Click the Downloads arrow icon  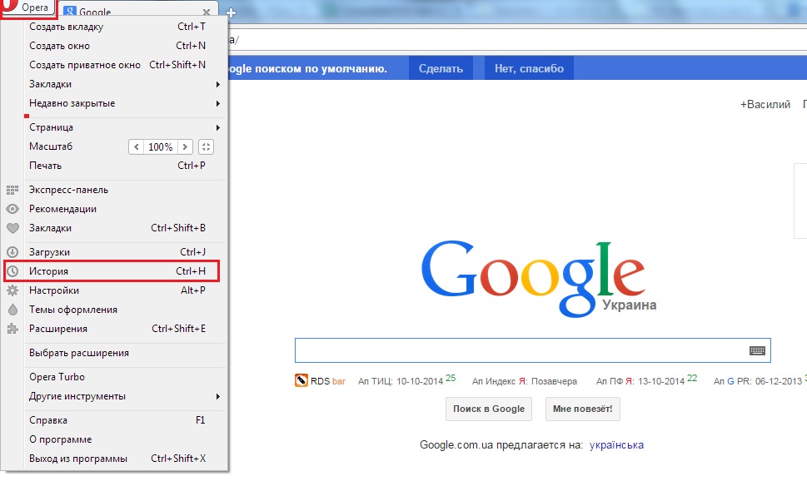tap(12, 252)
